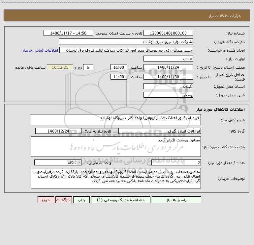
Task: Click the priority field عادی
Action: coord(168,59)
